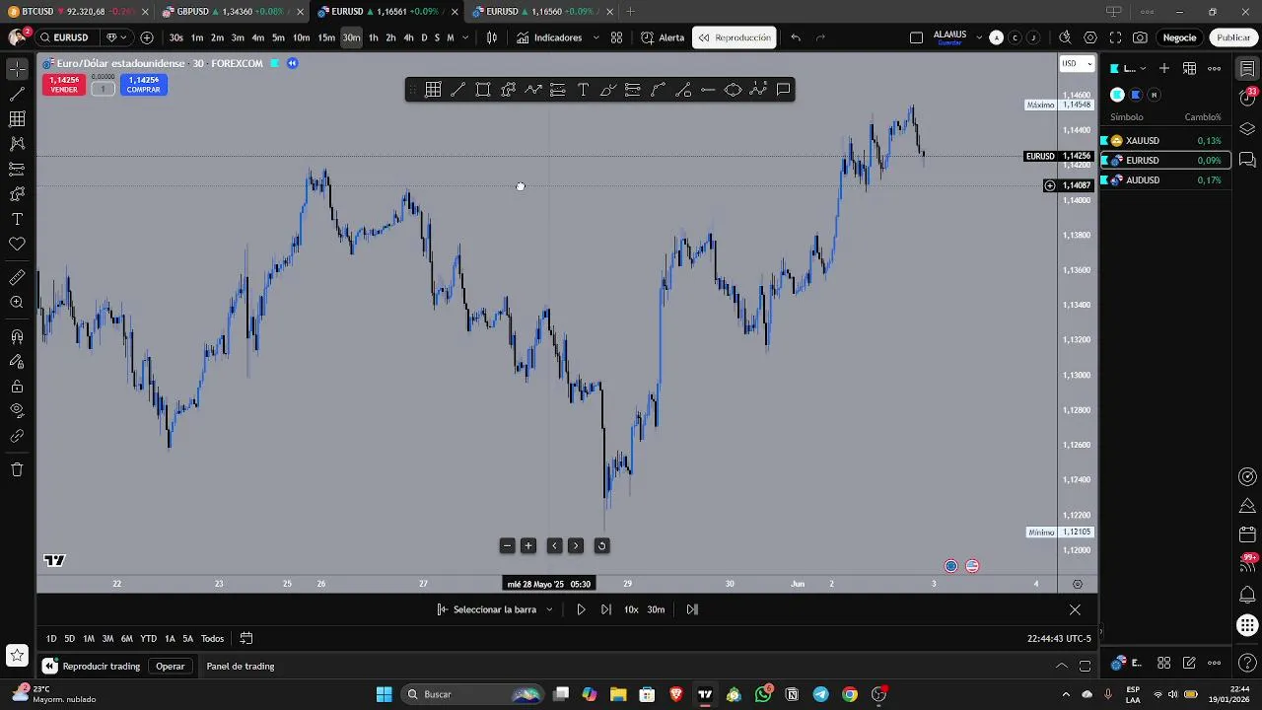1262x710 pixels.
Task: Click the favorites star button bottom left
Action: click(17, 655)
